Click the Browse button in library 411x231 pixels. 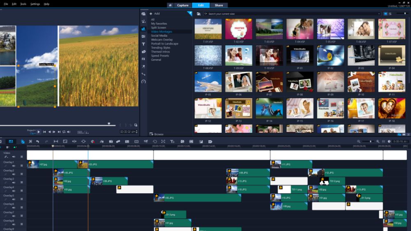click(157, 134)
